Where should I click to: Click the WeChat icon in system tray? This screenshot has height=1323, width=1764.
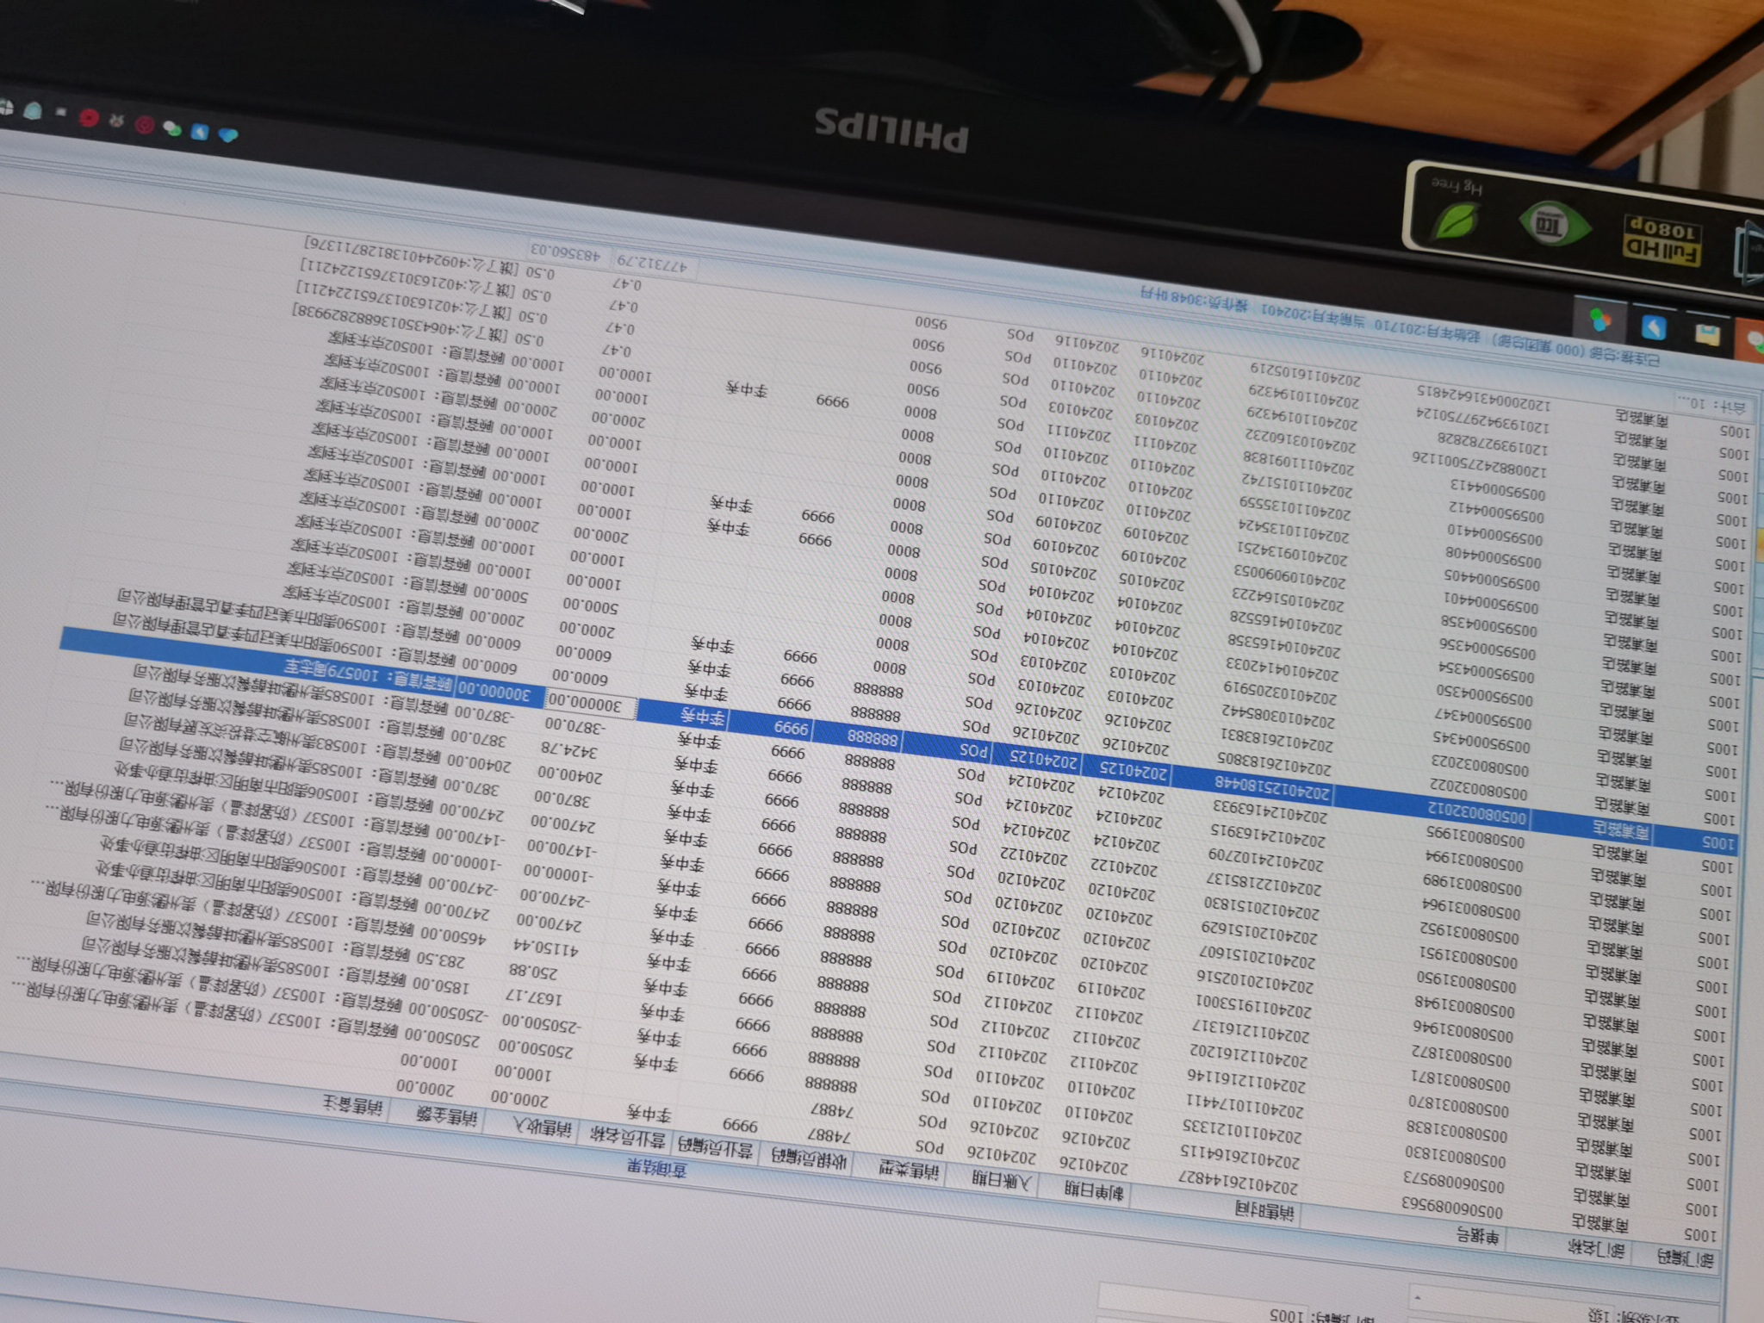click(173, 129)
